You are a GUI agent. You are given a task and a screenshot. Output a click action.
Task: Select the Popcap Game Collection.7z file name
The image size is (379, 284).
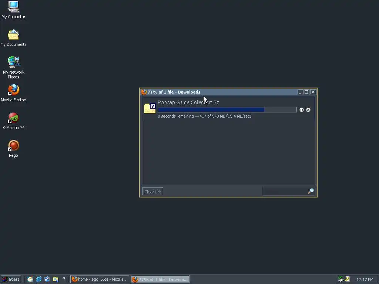pos(188,102)
